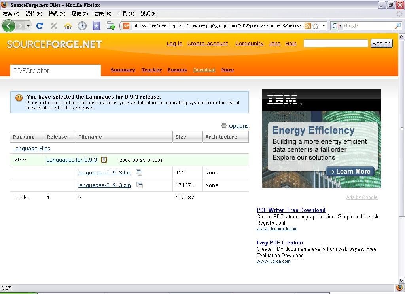The image size is (405, 294).
Task: Open the 工具 (Tools) menu
Action: point(126,14)
